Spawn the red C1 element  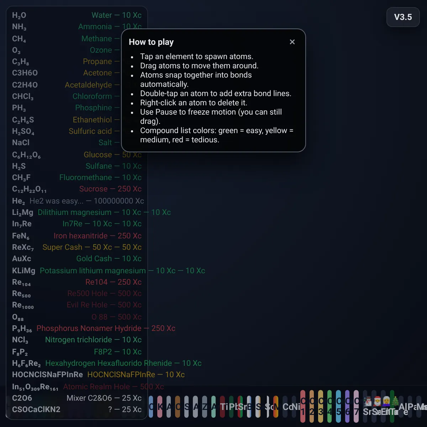tap(303, 406)
